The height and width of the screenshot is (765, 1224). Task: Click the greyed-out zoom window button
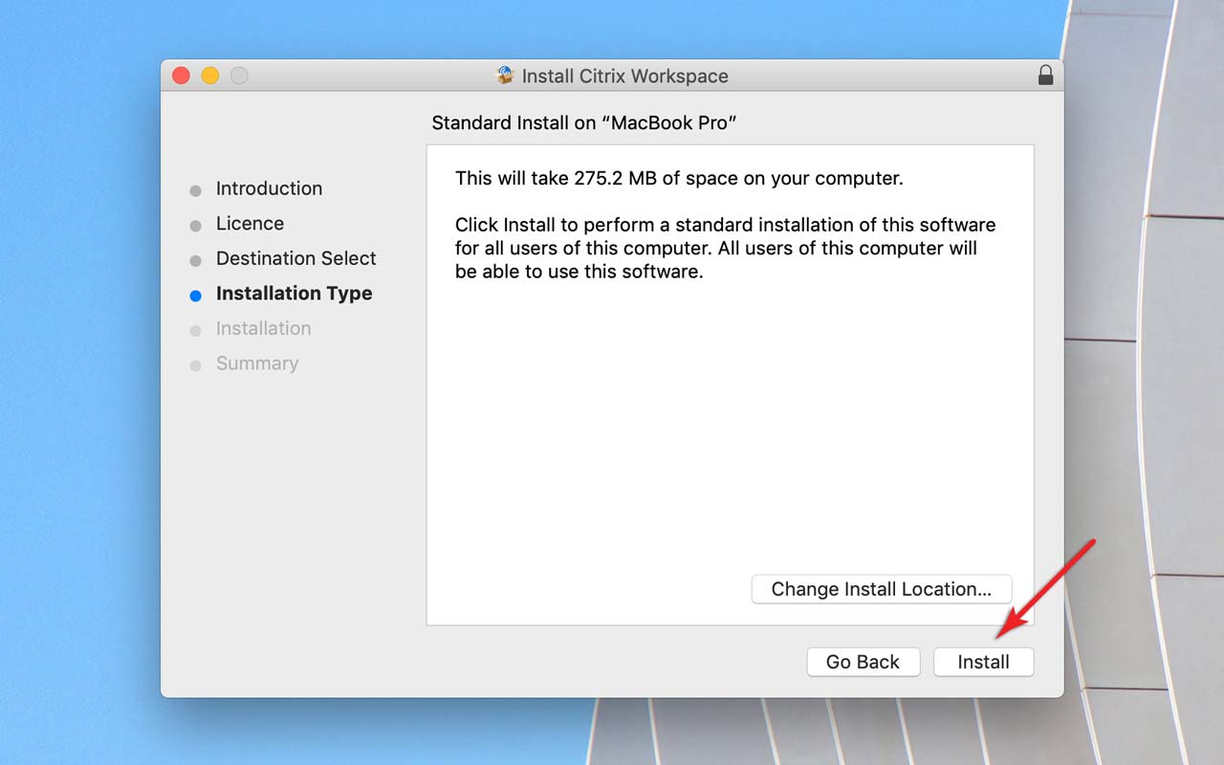click(x=239, y=76)
